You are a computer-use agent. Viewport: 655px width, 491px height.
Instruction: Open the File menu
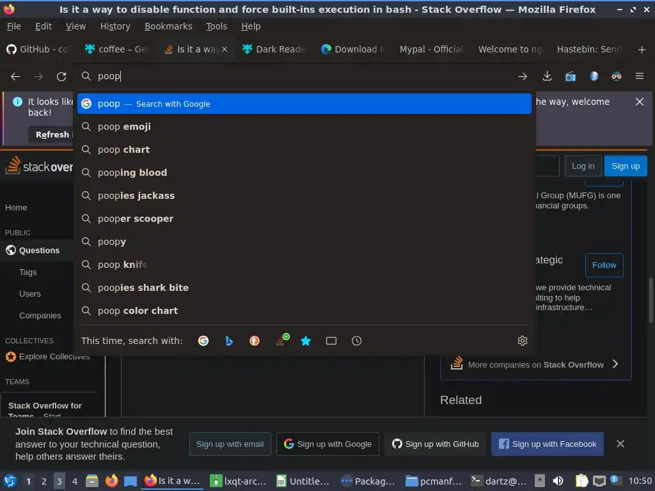(x=14, y=26)
